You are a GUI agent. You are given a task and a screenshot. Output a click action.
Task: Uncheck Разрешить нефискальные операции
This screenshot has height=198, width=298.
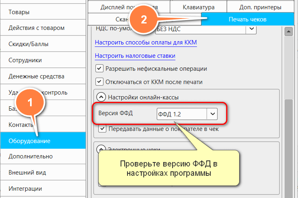[99, 69]
